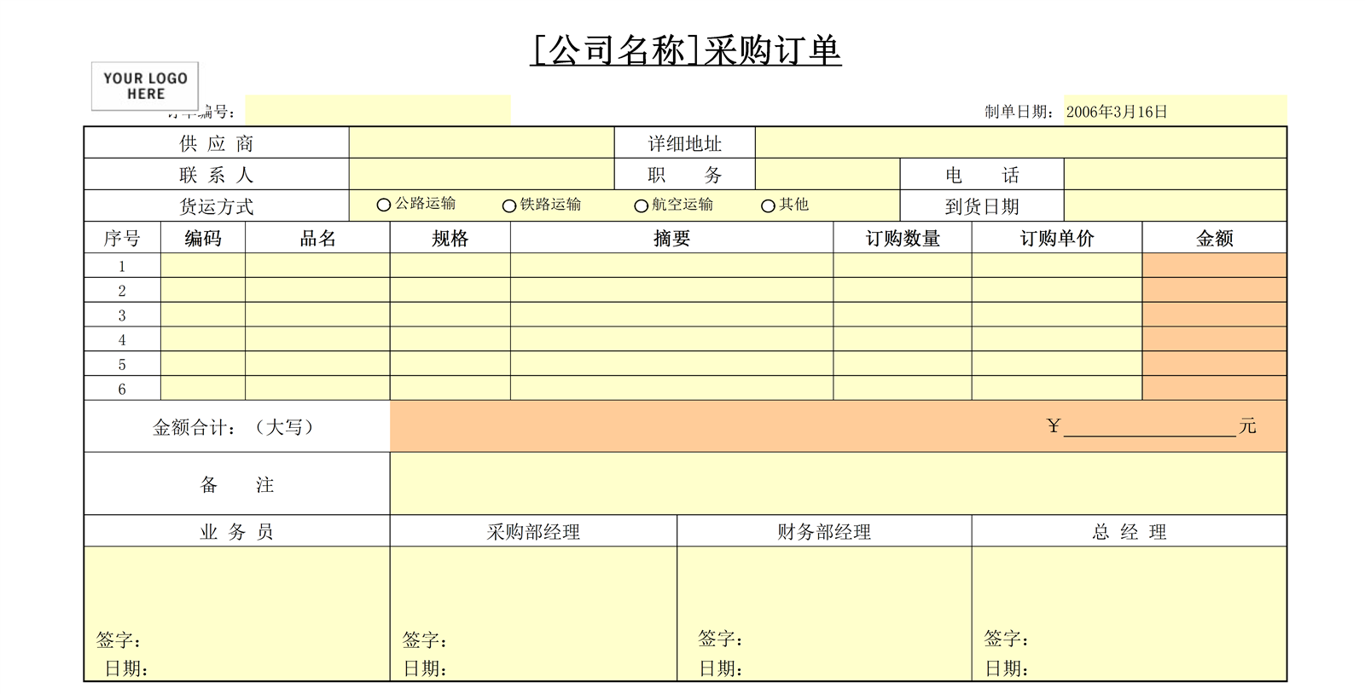This screenshot has width=1365, height=694.
Task: Click the 规格 column header
Action: coord(450,238)
